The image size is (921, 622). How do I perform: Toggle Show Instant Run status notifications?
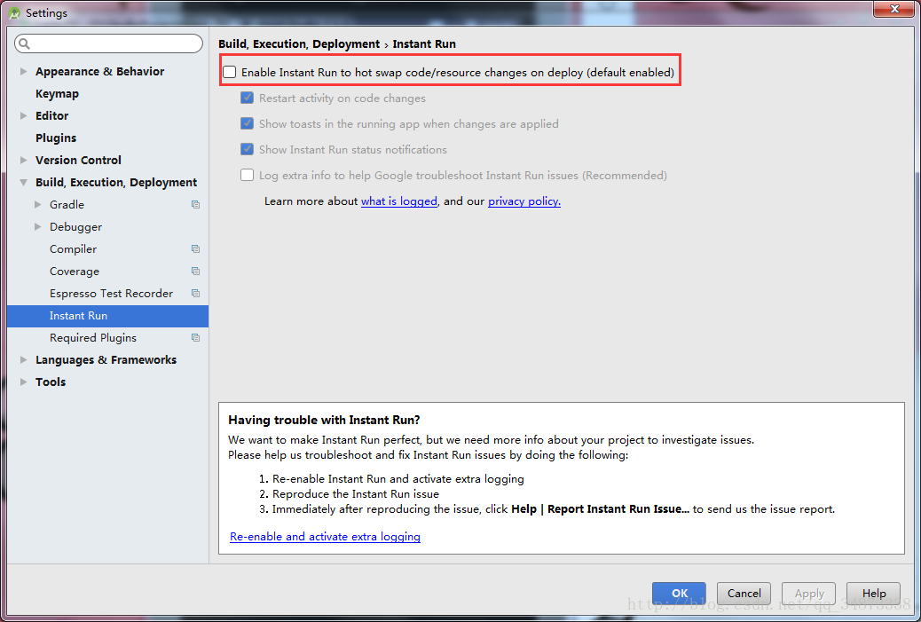tap(248, 149)
